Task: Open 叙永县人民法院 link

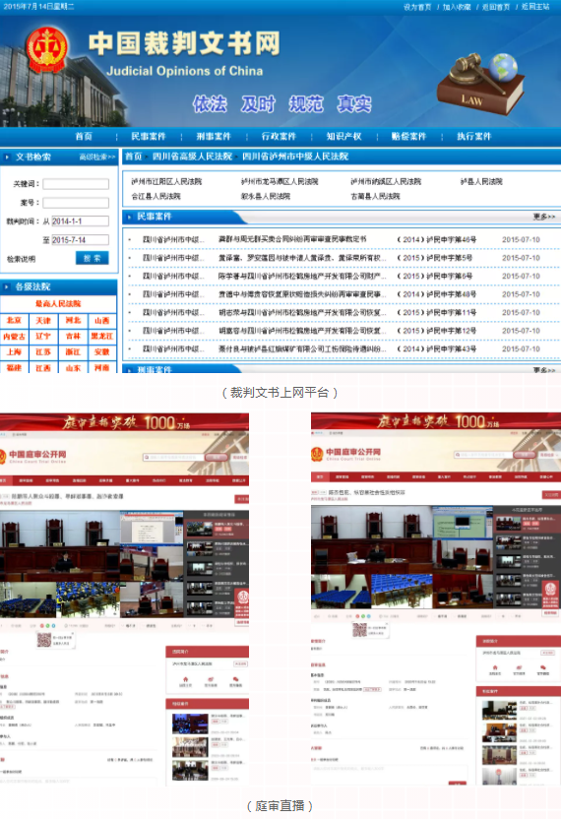Action: 266,197
